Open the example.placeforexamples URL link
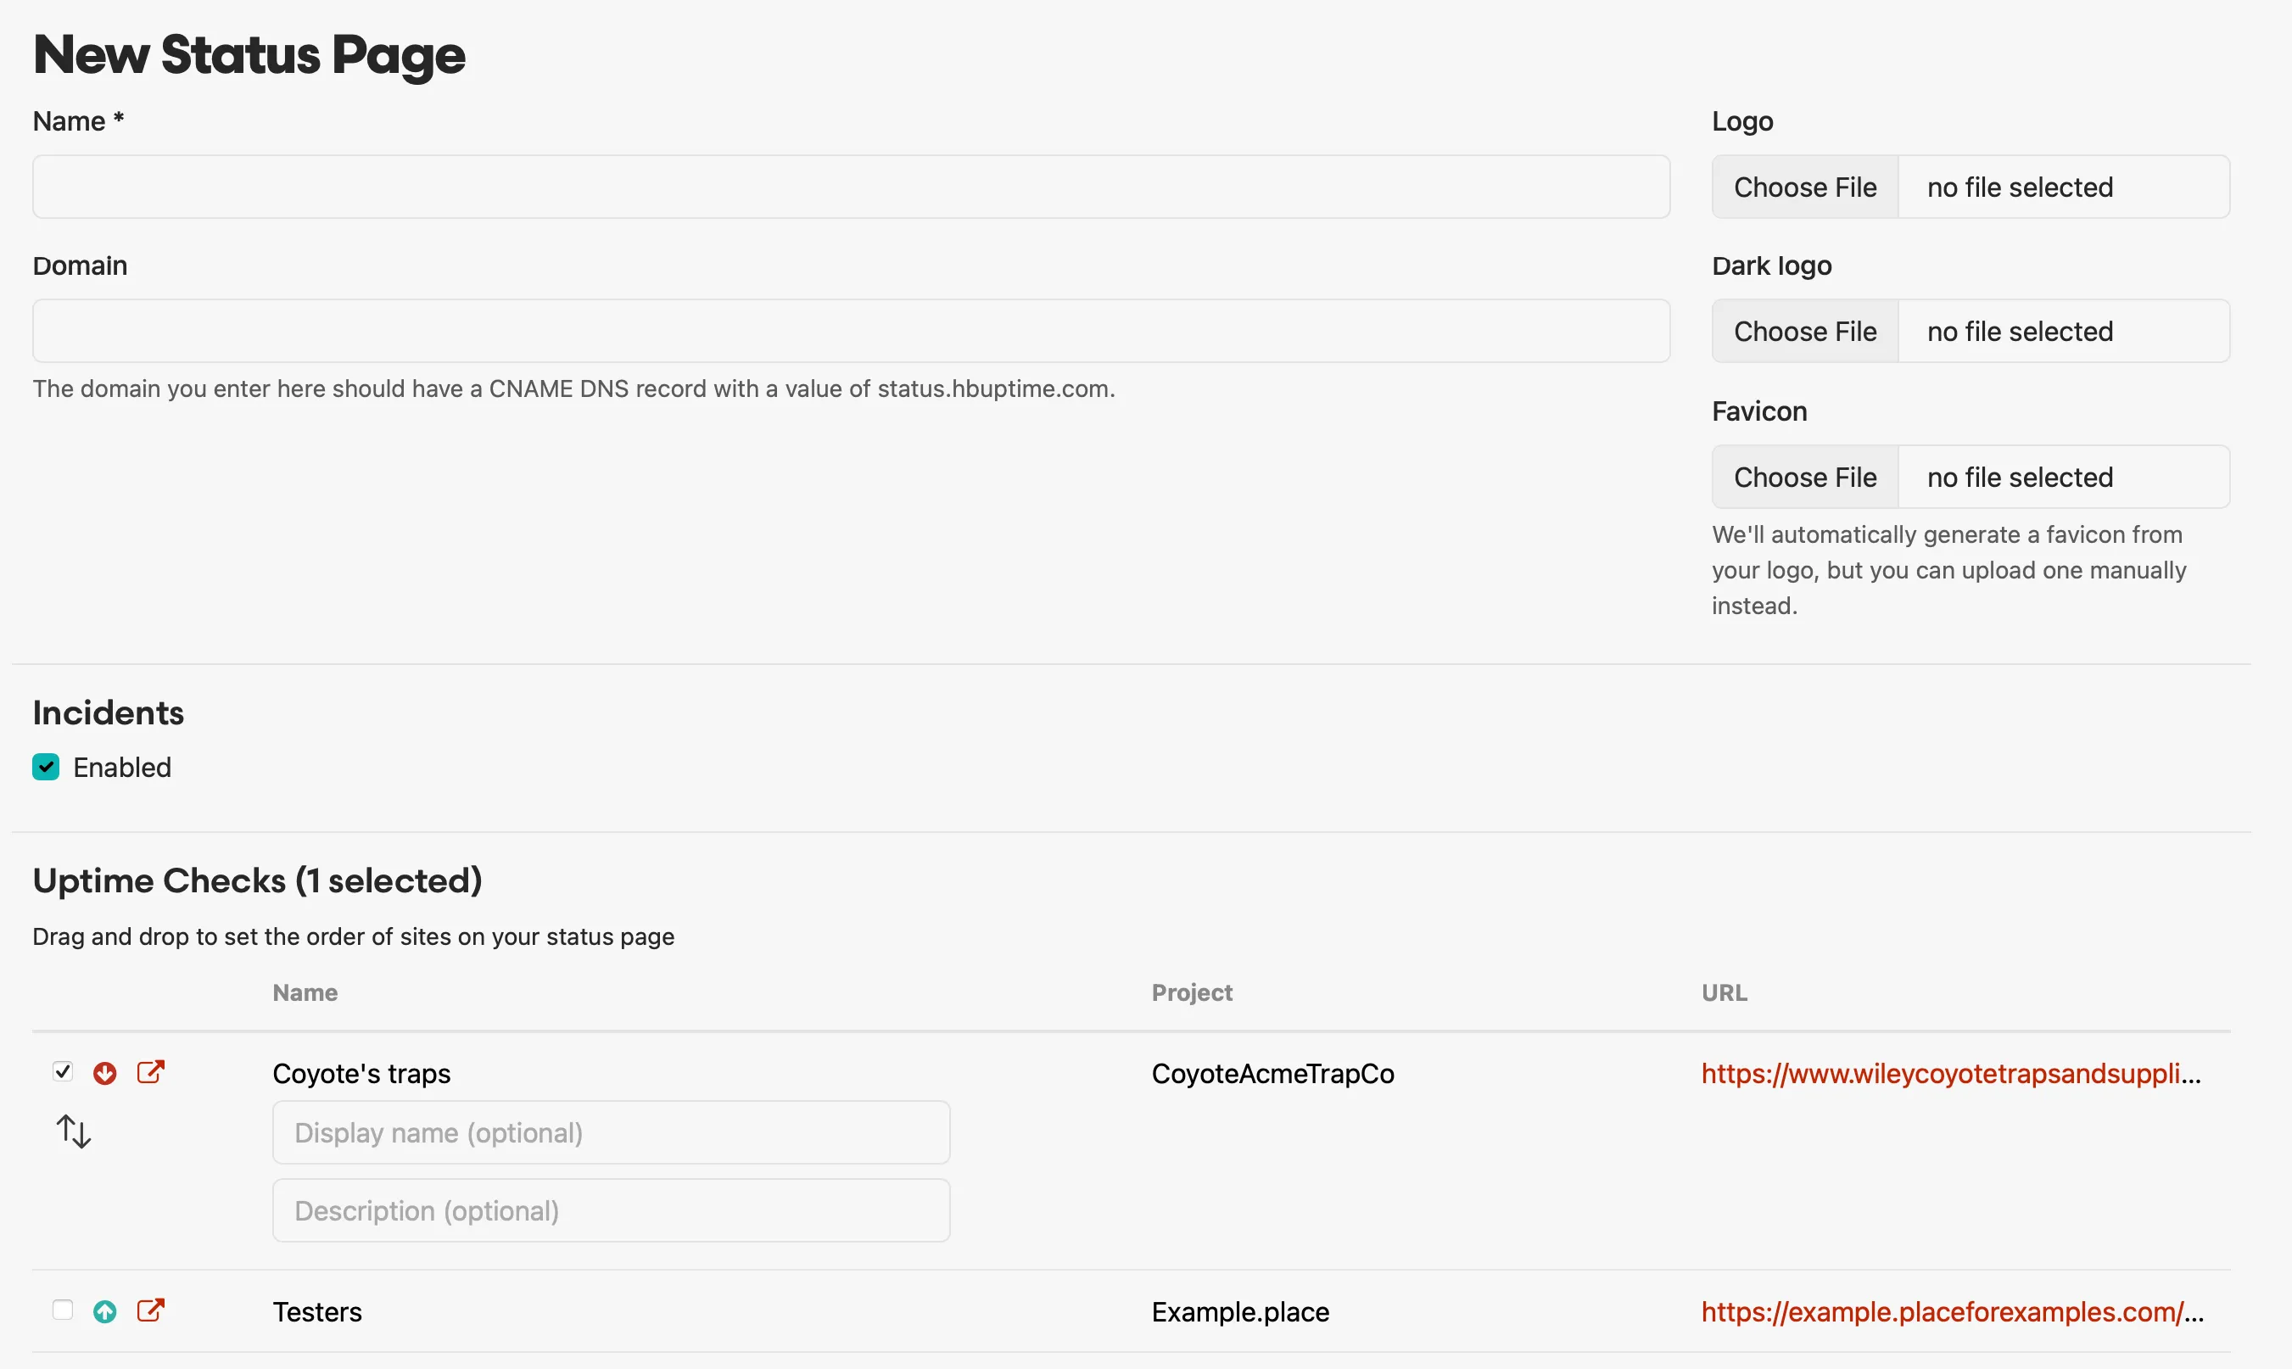The width and height of the screenshot is (2292, 1369). point(1949,1310)
